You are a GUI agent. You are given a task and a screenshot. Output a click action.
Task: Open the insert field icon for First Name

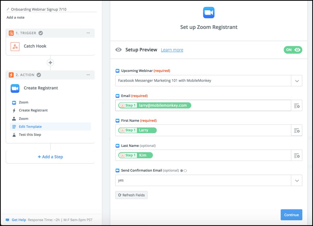point(297,130)
